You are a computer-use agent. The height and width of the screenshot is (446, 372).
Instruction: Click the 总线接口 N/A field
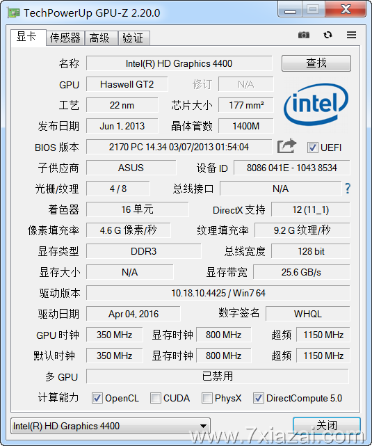(280, 189)
